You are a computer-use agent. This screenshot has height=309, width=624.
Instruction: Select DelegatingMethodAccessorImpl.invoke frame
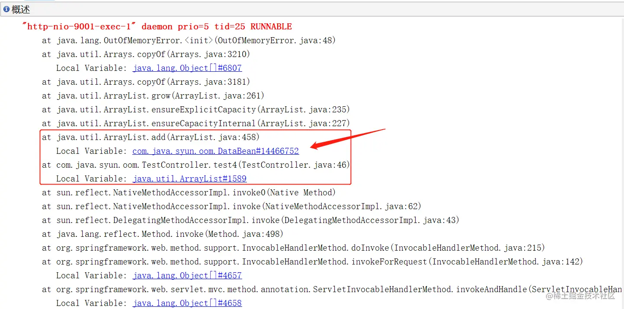point(251,220)
